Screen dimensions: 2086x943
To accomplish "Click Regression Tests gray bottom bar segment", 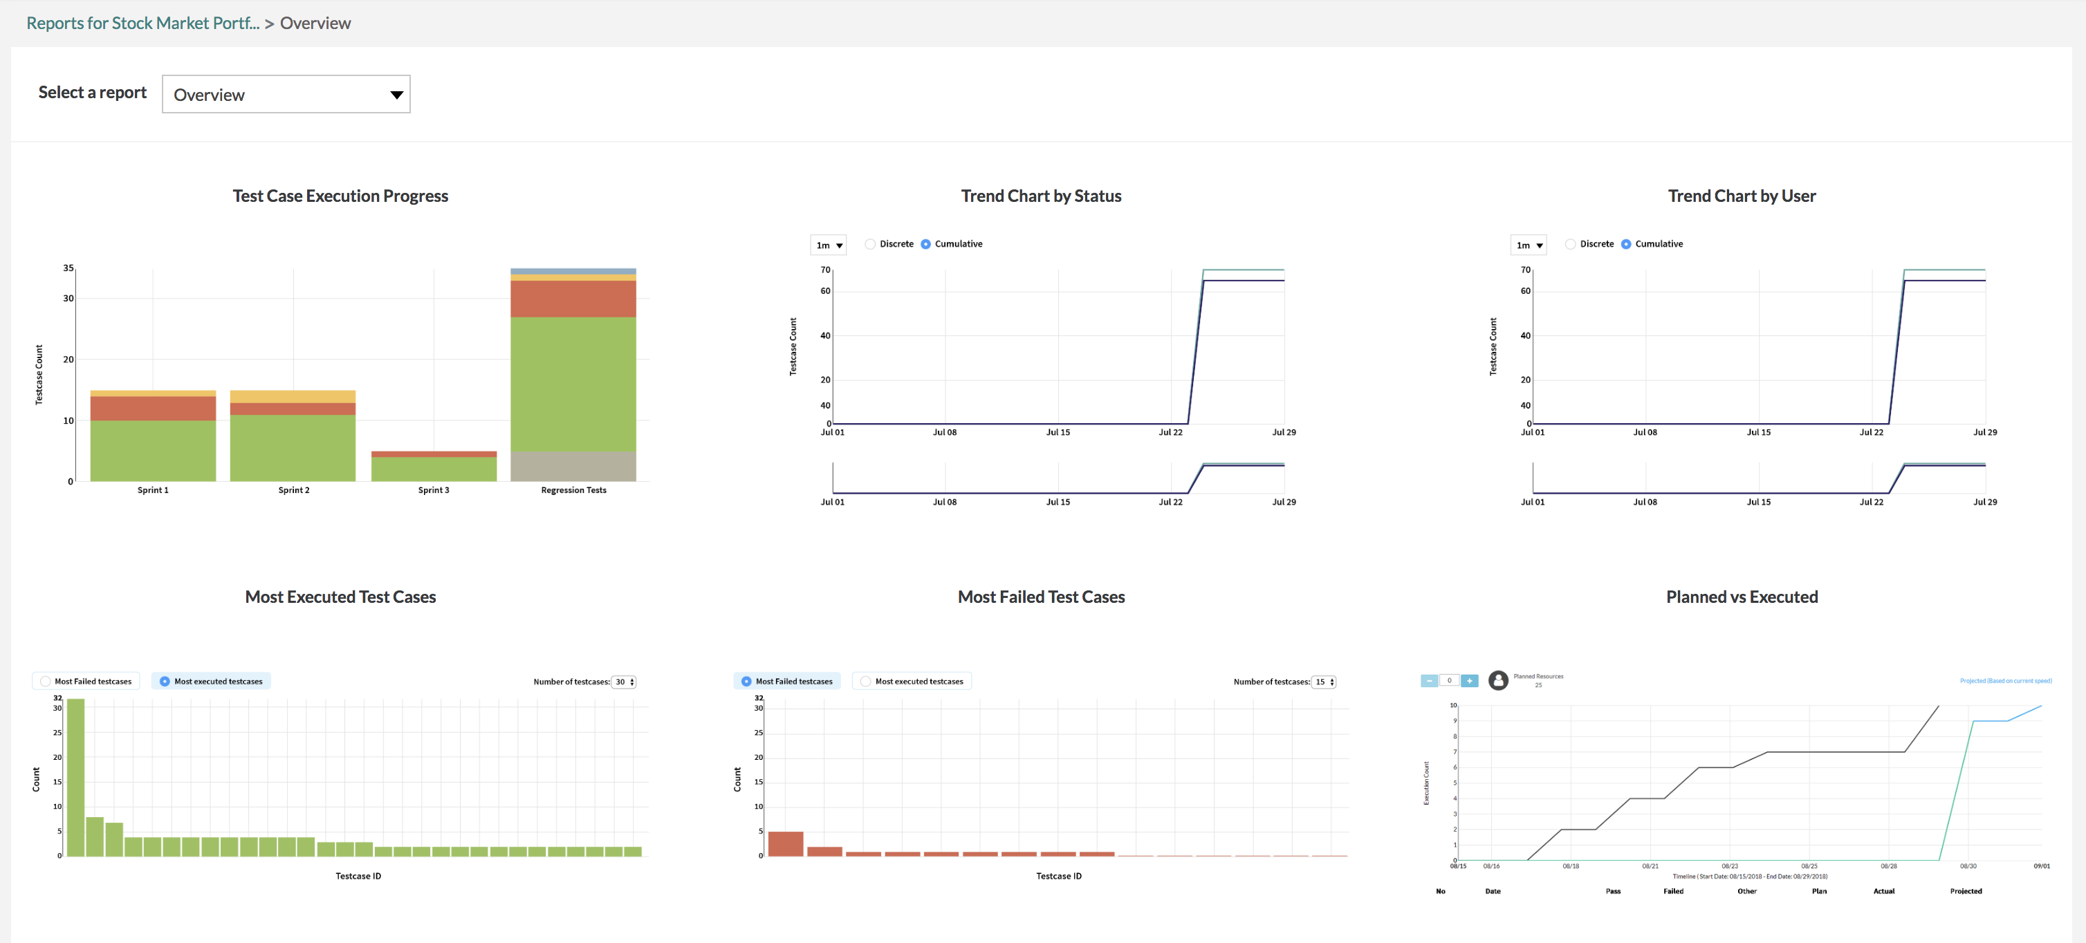I will (573, 466).
